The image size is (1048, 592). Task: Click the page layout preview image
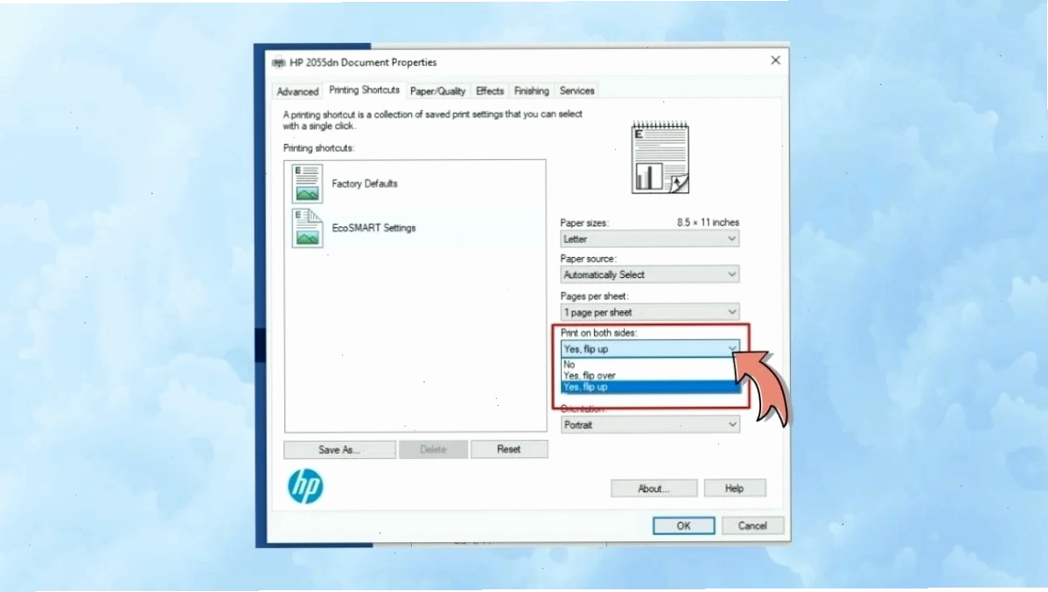pyautogui.click(x=660, y=157)
